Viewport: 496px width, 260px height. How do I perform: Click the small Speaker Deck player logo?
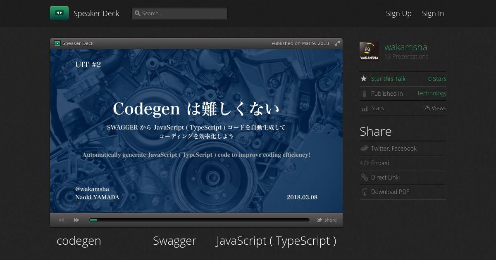click(57, 43)
